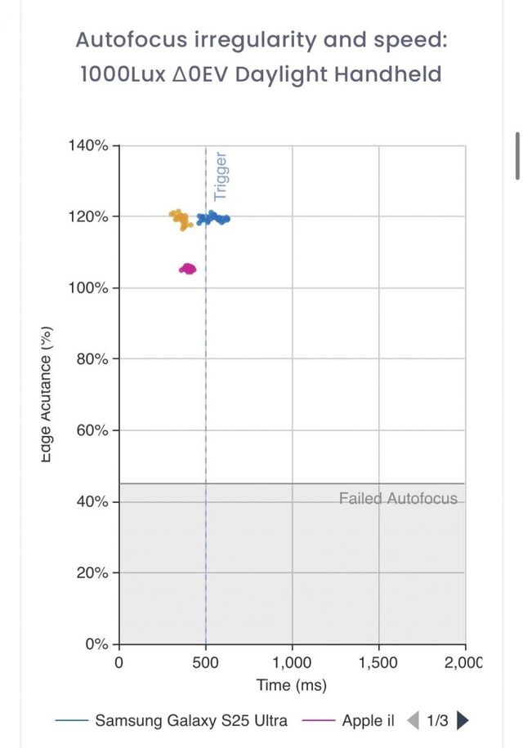Go to next legend page arrow

tap(463, 720)
